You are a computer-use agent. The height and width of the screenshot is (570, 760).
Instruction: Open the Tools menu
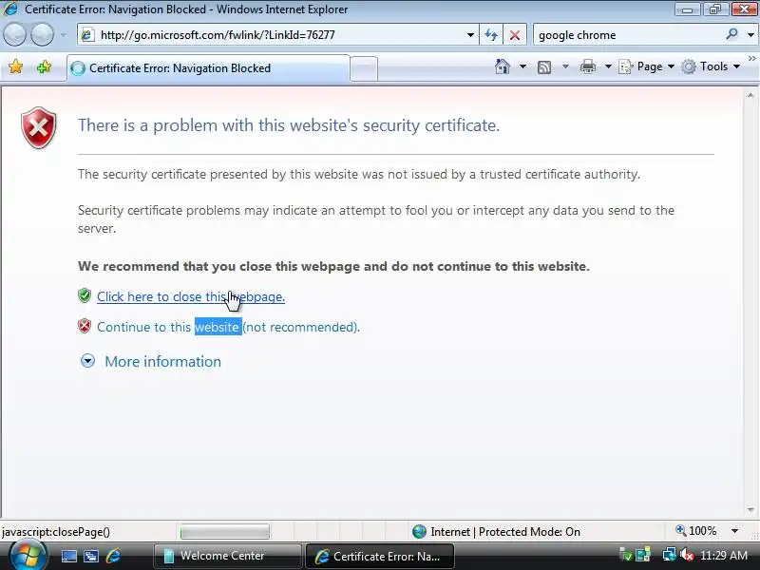click(711, 66)
